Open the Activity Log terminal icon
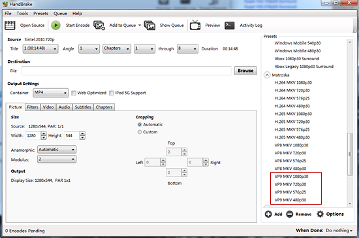 (229, 25)
